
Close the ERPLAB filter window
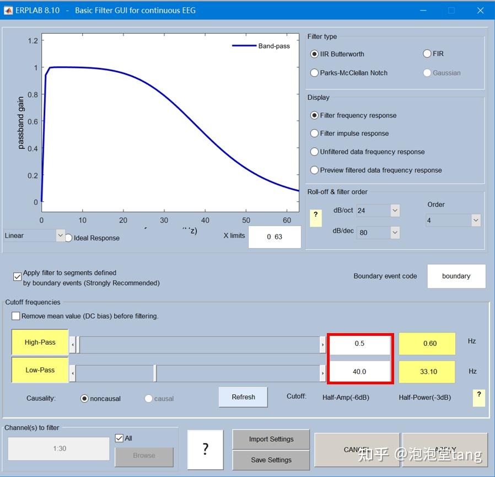click(x=480, y=10)
